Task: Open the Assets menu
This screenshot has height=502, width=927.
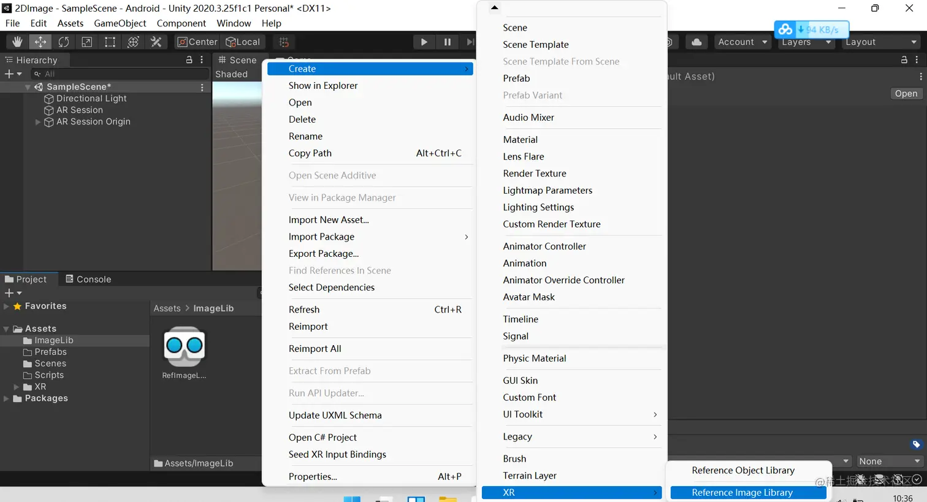Action: coord(71,23)
